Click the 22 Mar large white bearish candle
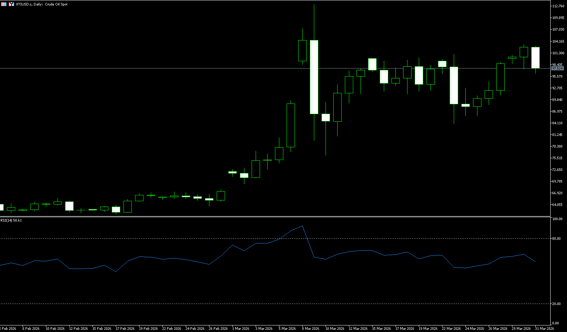This screenshot has width=567, height=332. [x=454, y=85]
